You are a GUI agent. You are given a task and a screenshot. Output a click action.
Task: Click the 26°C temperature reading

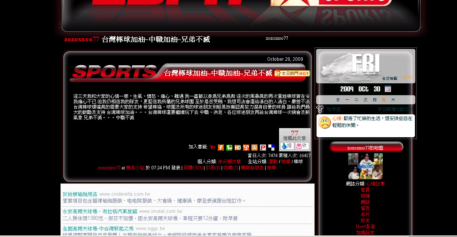[x=407, y=78]
